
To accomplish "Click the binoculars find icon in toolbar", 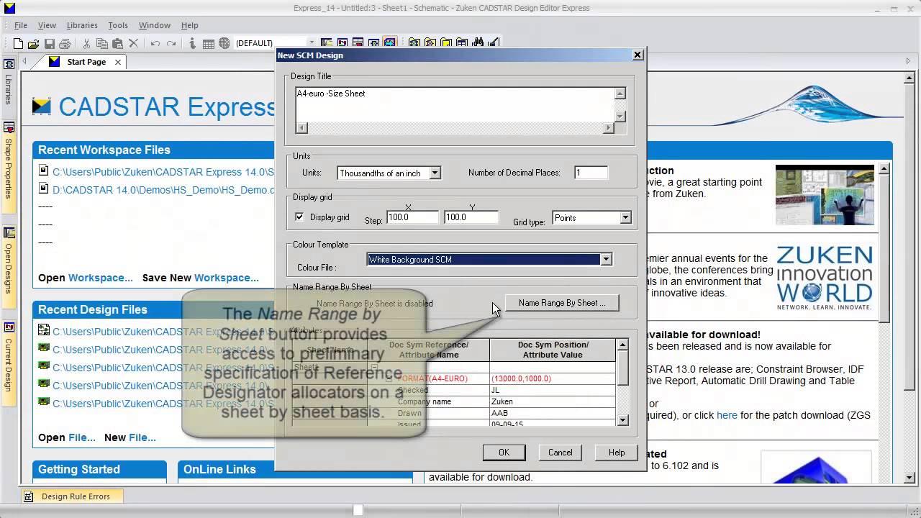I will pyautogui.click(x=478, y=43).
